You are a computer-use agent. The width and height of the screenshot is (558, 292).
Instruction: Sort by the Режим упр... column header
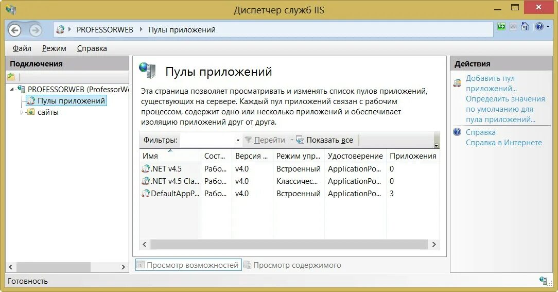click(x=299, y=156)
